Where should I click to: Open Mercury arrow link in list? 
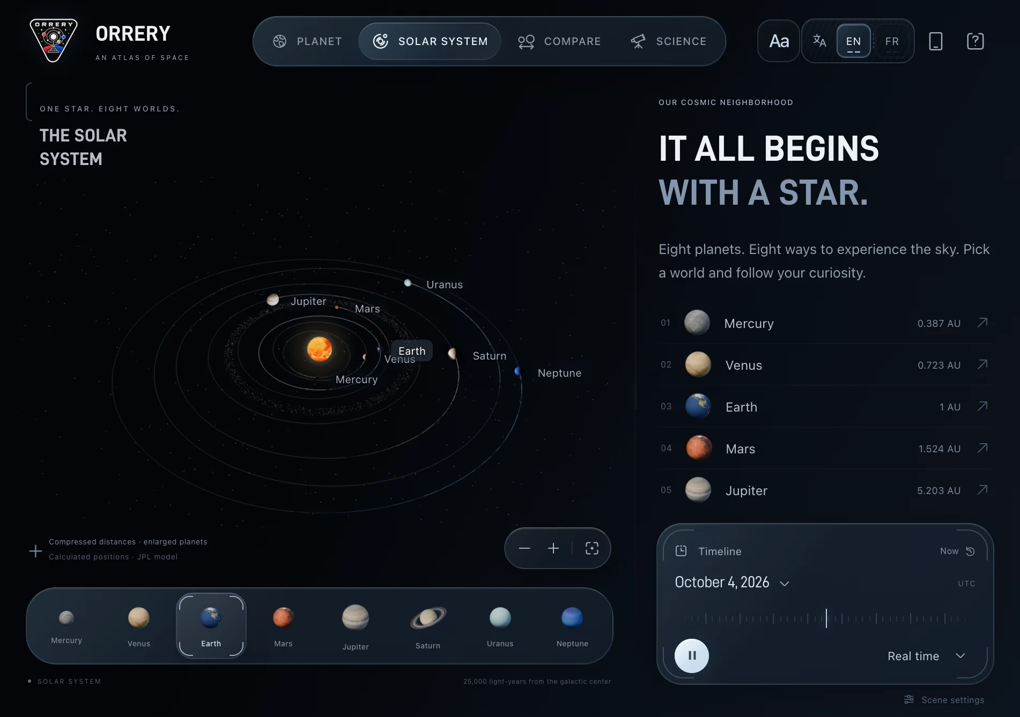(x=982, y=323)
